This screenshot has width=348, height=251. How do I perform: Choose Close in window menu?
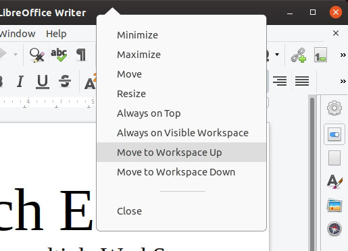coord(182,211)
